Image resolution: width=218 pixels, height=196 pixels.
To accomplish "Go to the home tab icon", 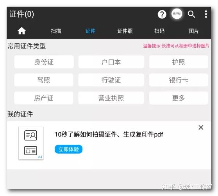I will pos(21,31).
